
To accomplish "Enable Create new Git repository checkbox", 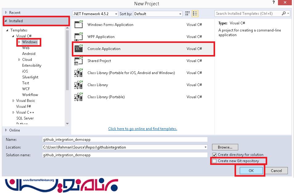I will pyautogui.click(x=214, y=161).
